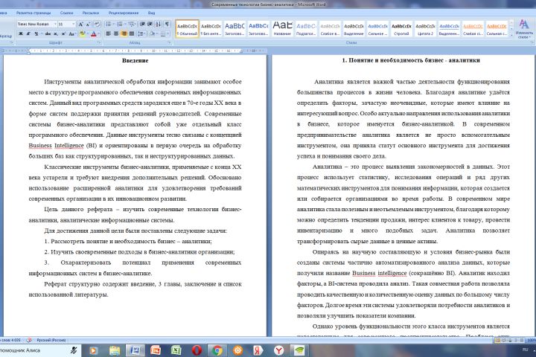The image size is (536, 357).
Task: Expand the styles gallery list
Action: click(511, 34)
